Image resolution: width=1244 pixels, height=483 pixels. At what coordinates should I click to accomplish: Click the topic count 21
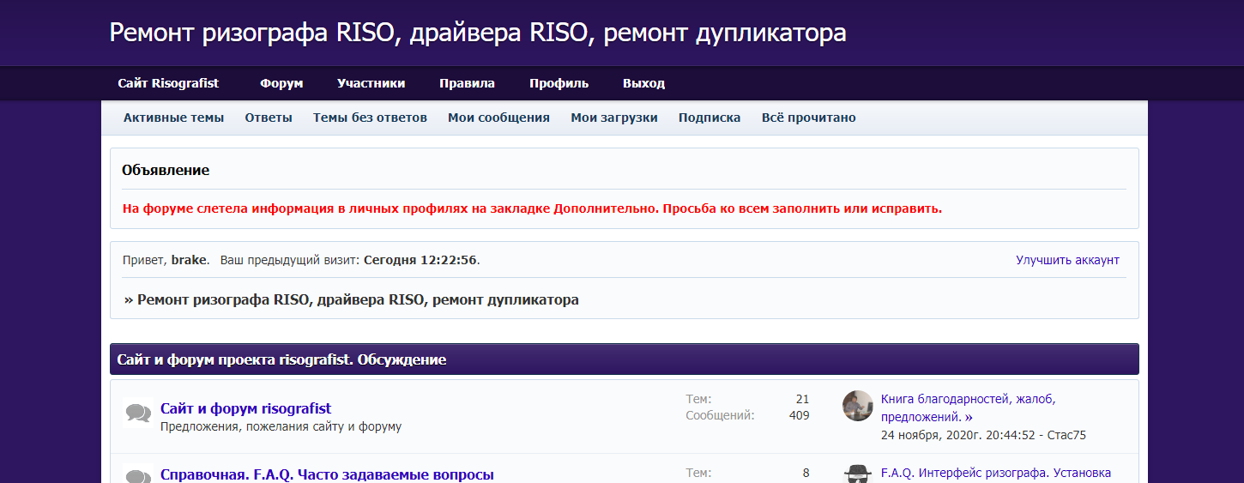pos(802,399)
